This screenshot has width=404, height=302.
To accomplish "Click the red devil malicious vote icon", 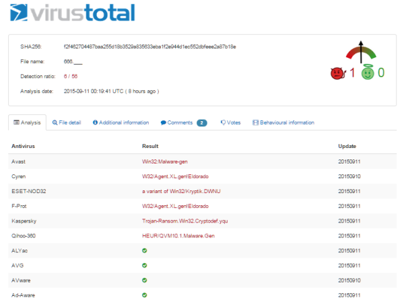I will coord(338,73).
